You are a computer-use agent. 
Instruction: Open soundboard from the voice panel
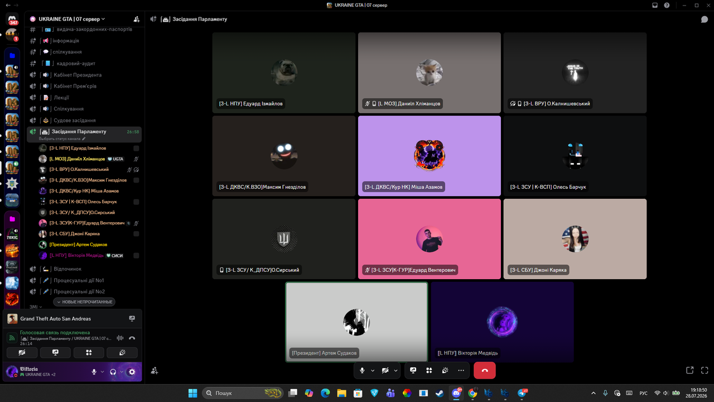click(x=122, y=352)
